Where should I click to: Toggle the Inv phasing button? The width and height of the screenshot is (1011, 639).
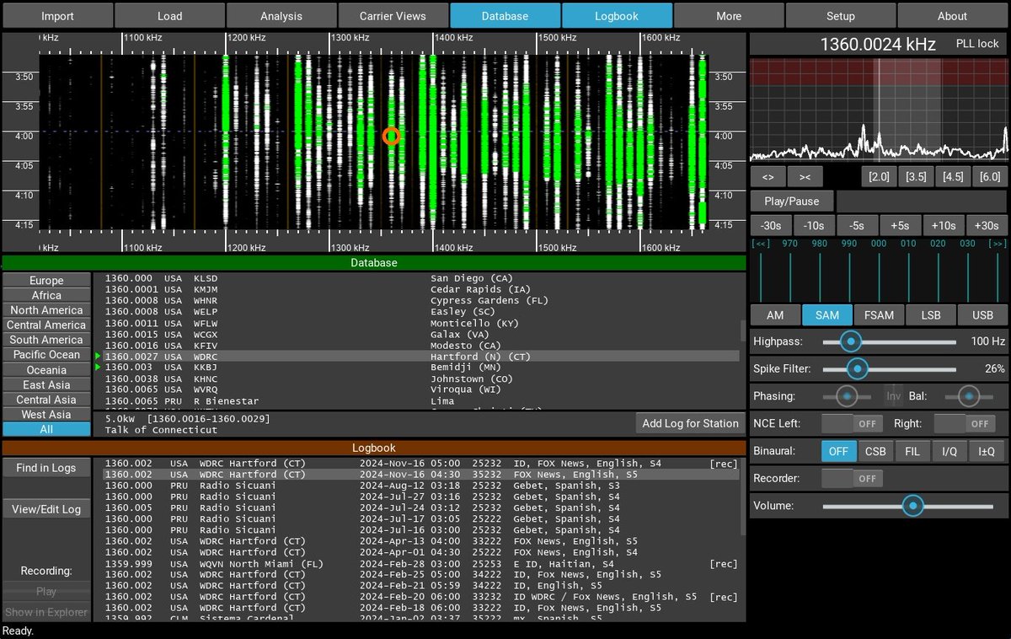(893, 396)
